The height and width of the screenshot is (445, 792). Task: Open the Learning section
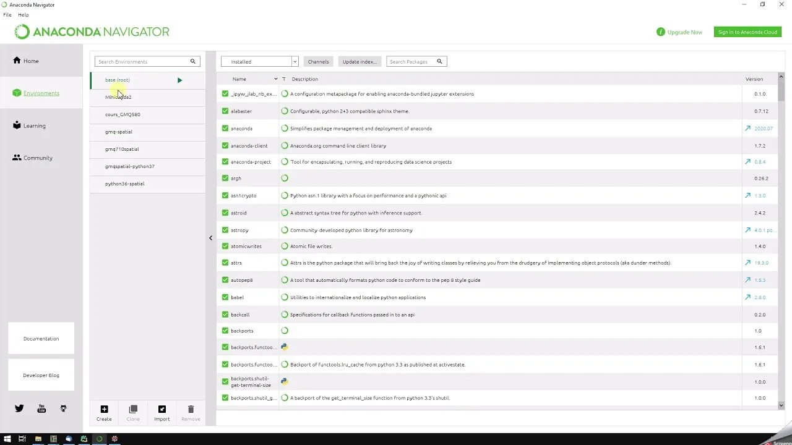point(29,125)
